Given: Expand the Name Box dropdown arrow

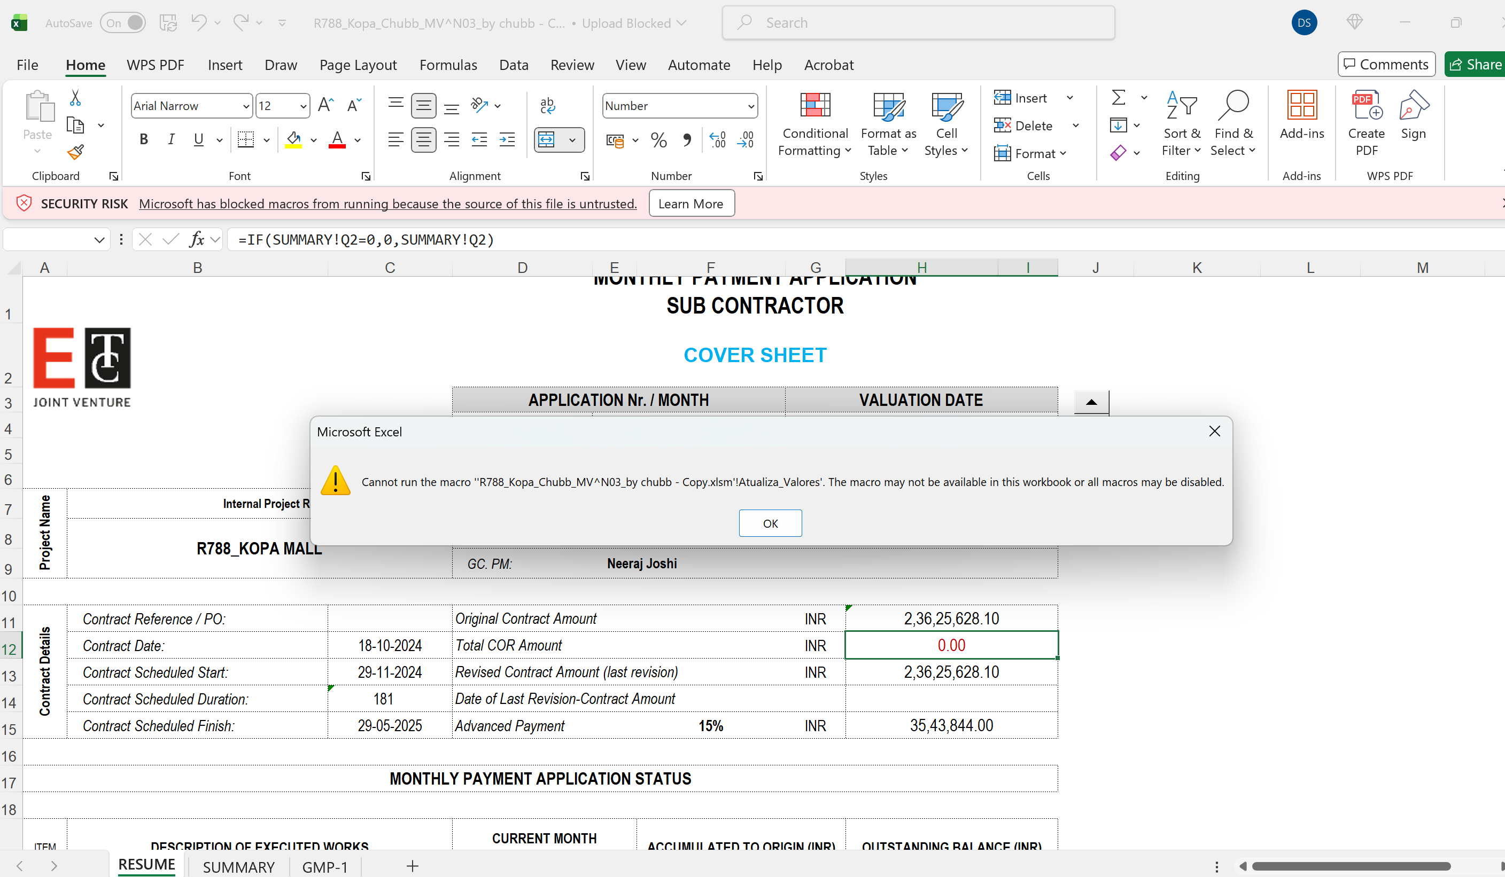Looking at the screenshot, I should (x=99, y=239).
